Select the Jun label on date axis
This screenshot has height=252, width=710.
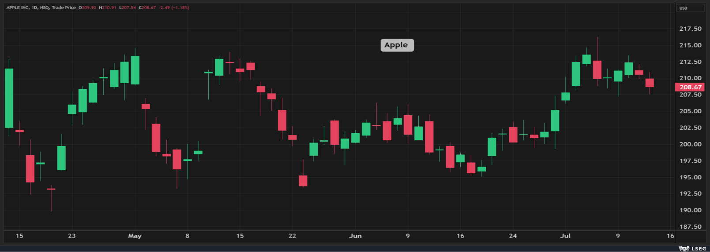pos(355,236)
